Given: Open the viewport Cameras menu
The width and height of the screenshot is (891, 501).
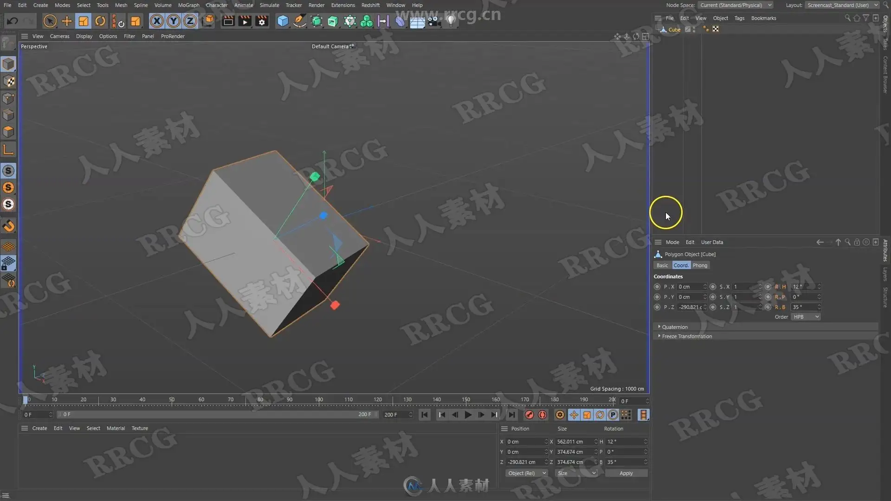Looking at the screenshot, I should (59, 36).
